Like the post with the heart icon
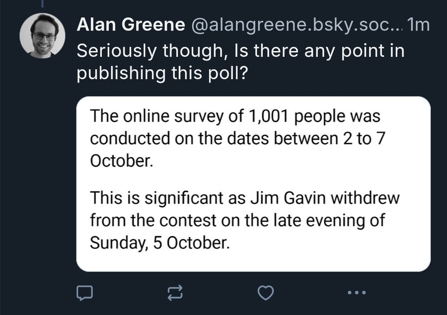The height and width of the screenshot is (315, 447). click(x=266, y=293)
